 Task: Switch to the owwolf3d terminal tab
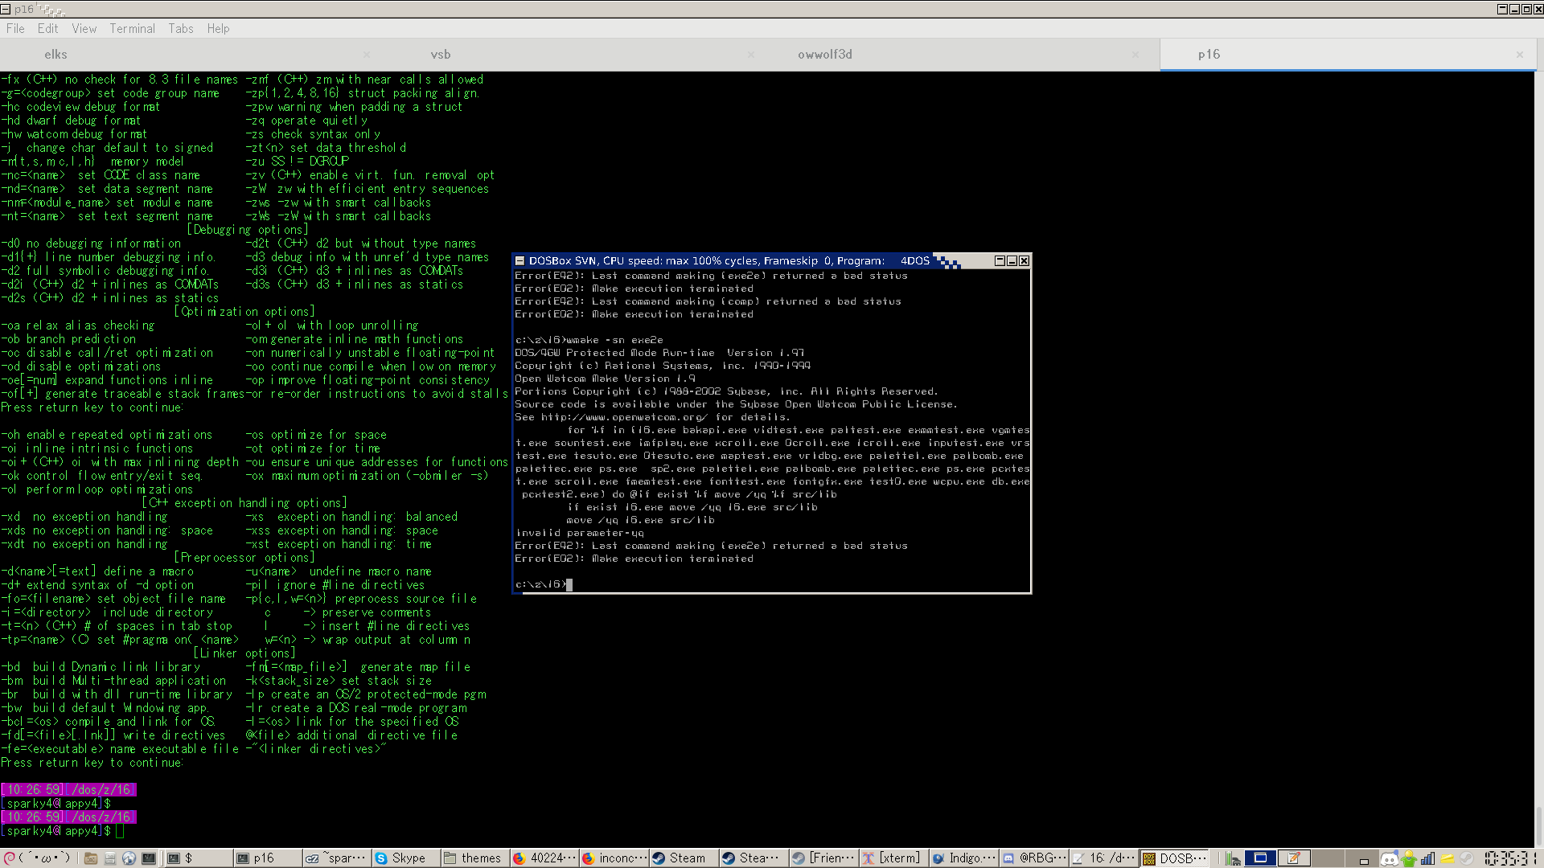point(825,54)
